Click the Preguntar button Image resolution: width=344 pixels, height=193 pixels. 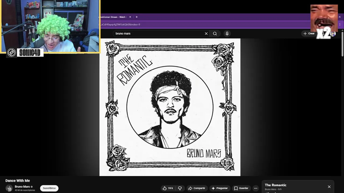[x=220, y=188]
